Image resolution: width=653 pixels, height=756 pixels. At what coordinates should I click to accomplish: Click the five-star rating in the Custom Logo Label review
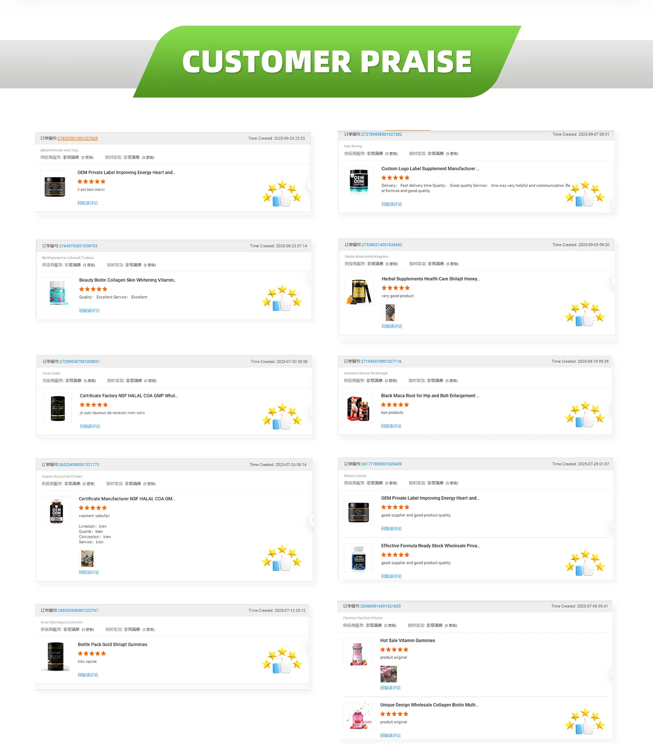coord(395,178)
